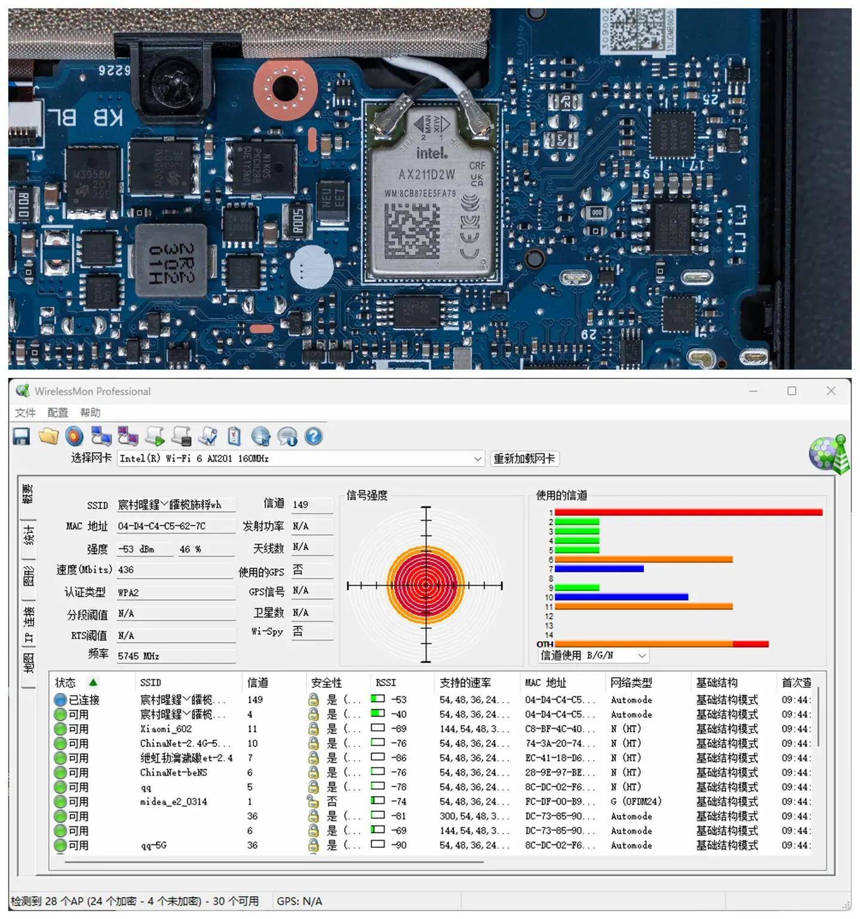Open the network adapter selection dropdown

[x=477, y=459]
